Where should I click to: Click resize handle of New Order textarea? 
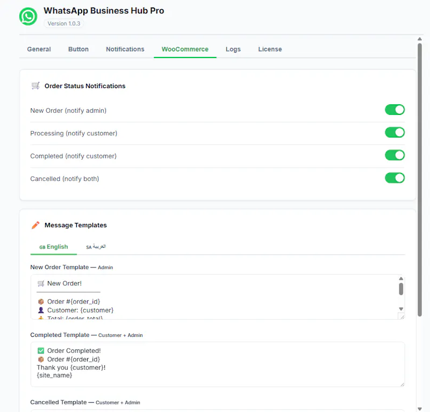pyautogui.click(x=402, y=317)
